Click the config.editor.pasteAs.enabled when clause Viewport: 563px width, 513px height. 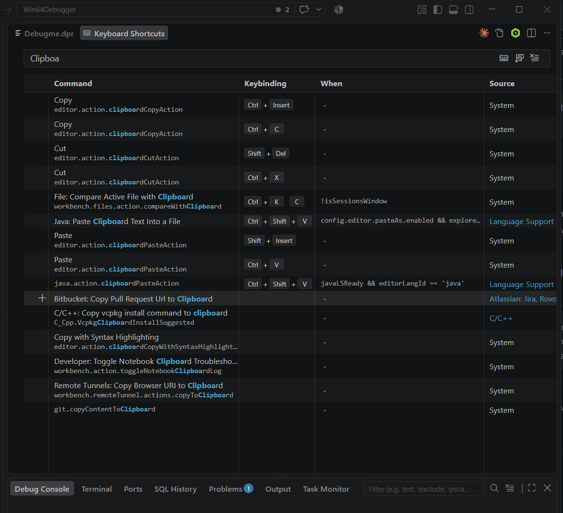(x=400, y=221)
